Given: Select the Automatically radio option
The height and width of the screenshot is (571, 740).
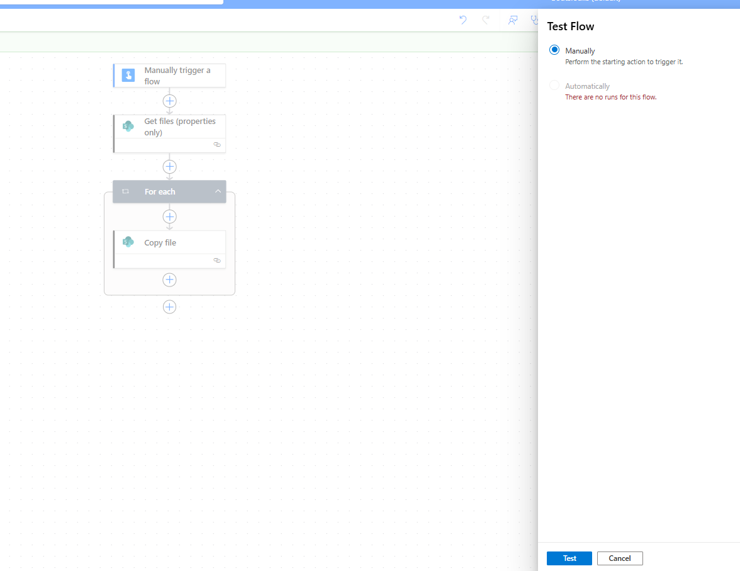Looking at the screenshot, I should (554, 86).
